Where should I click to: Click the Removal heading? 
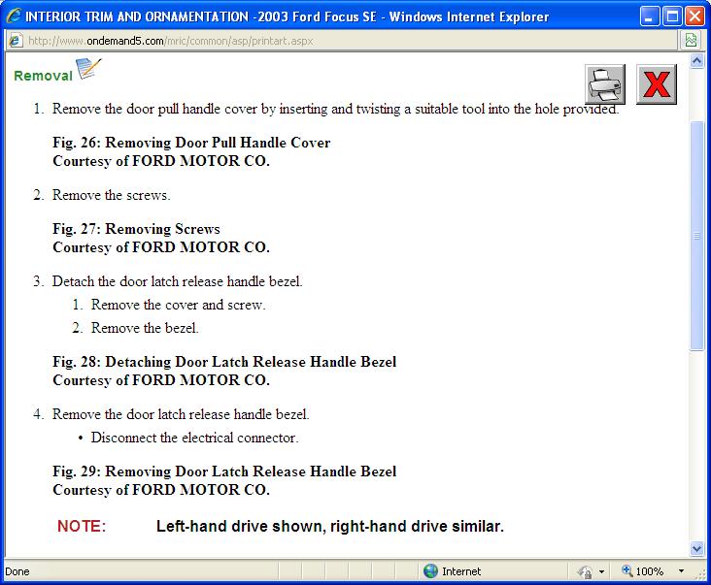[43, 76]
